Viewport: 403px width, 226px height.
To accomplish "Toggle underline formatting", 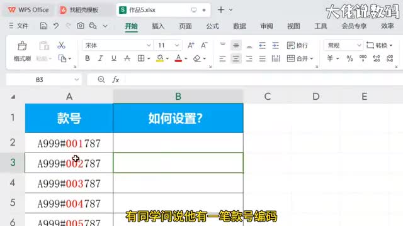I will click(x=113, y=58).
